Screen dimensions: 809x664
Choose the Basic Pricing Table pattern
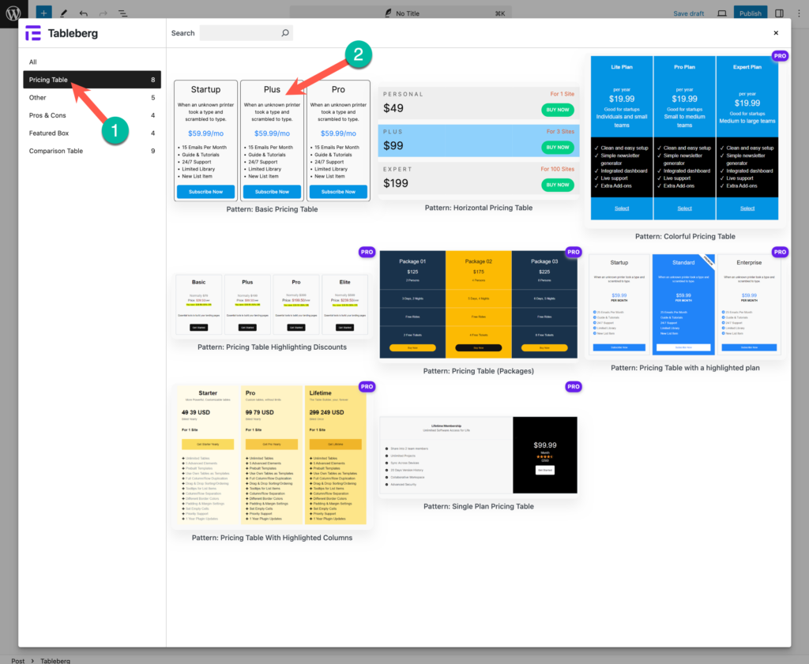point(272,141)
